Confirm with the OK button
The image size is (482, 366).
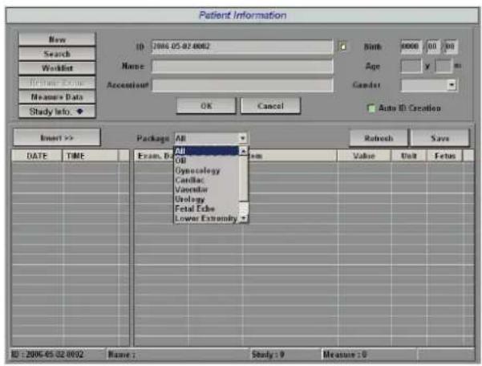point(206,106)
